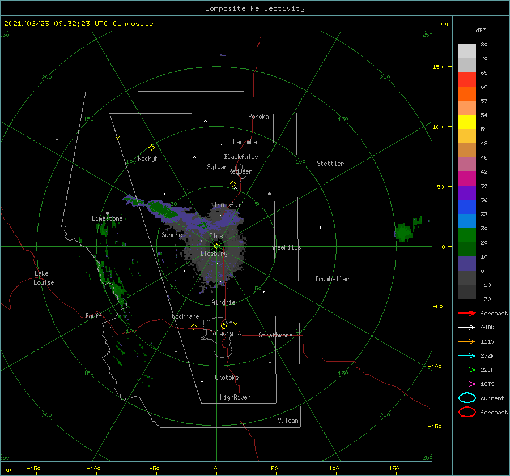Pick the slate purple 10-0 dBZ swatch
Viewport: 510px width, 476px height.
pos(467,264)
